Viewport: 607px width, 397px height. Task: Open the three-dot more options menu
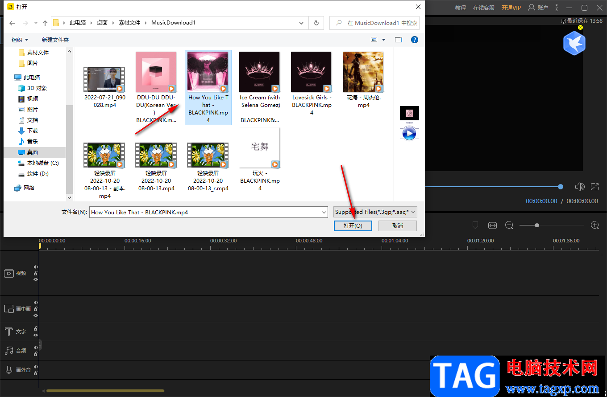(x=557, y=8)
